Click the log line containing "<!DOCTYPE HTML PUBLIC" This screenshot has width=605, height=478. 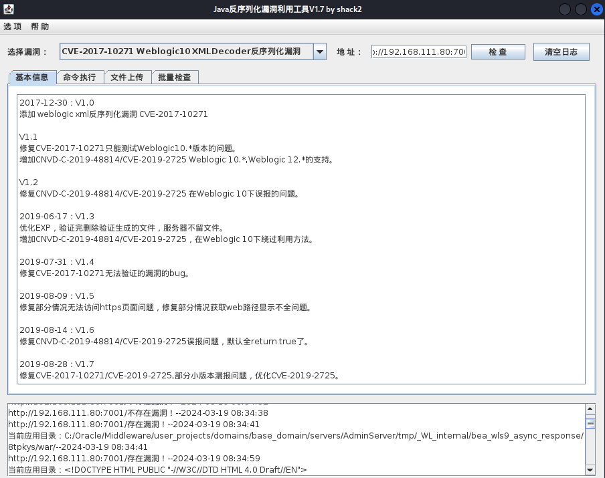[x=157, y=470]
